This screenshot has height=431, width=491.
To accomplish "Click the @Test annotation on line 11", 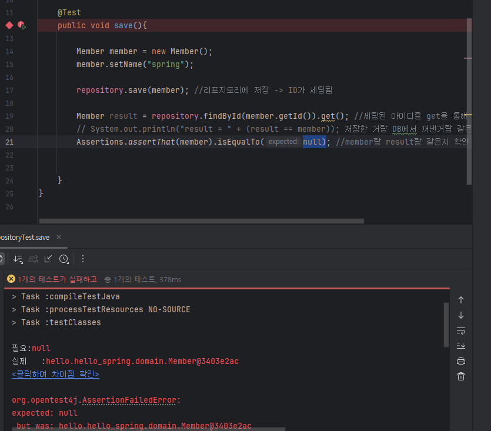I will 69,12.
